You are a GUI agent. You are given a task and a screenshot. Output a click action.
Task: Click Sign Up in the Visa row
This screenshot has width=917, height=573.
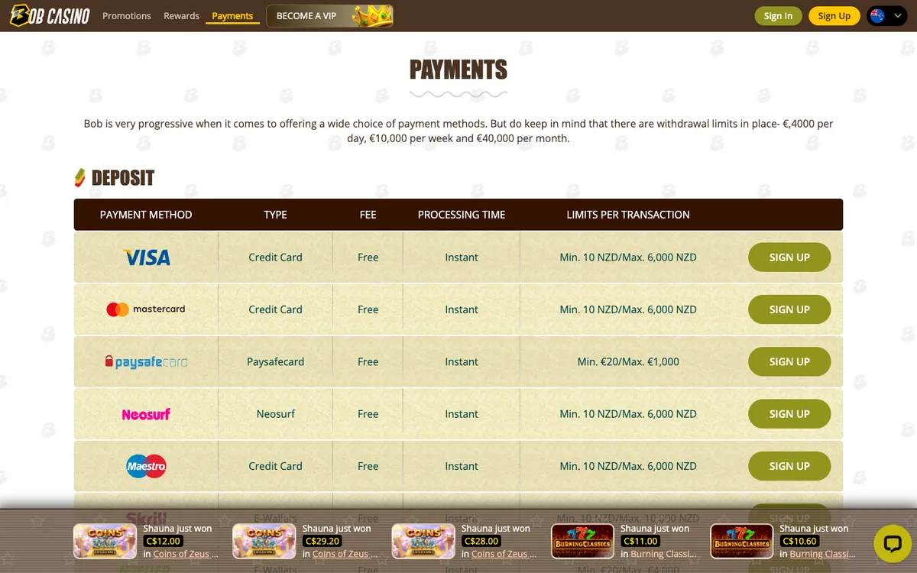tap(789, 257)
